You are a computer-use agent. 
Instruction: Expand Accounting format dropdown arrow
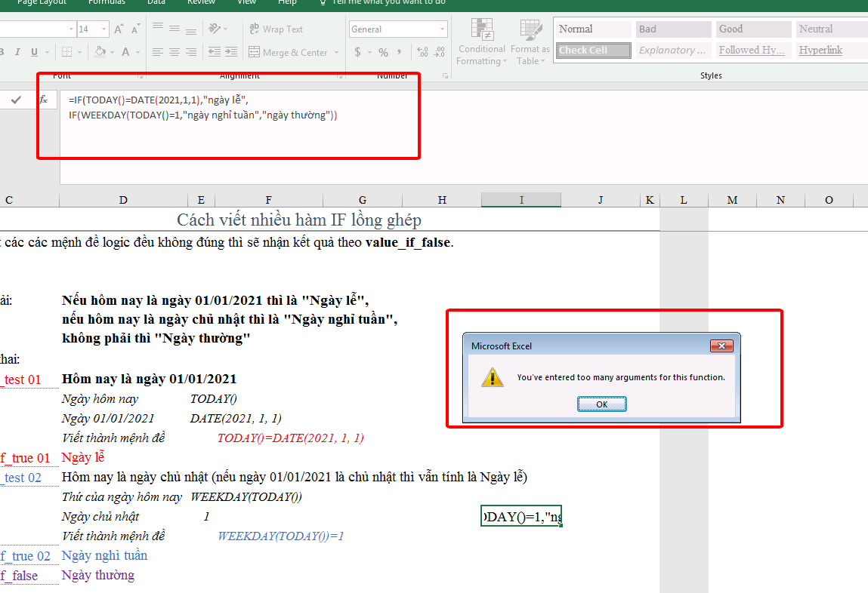[x=369, y=53]
